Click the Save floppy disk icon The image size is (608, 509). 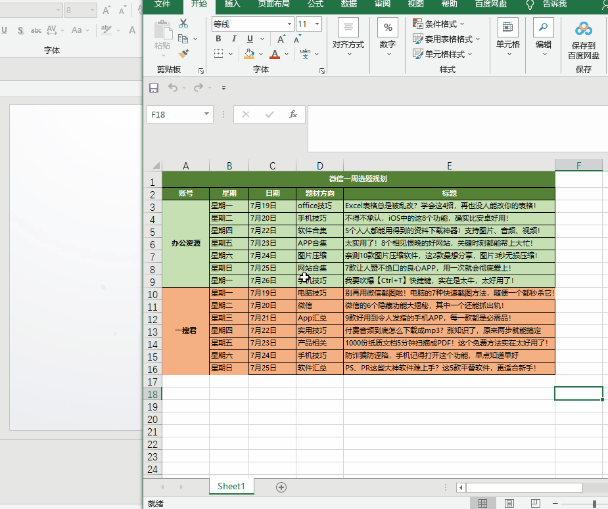[154, 88]
